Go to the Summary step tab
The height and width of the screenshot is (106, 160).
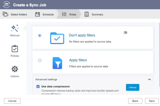(x=94, y=14)
